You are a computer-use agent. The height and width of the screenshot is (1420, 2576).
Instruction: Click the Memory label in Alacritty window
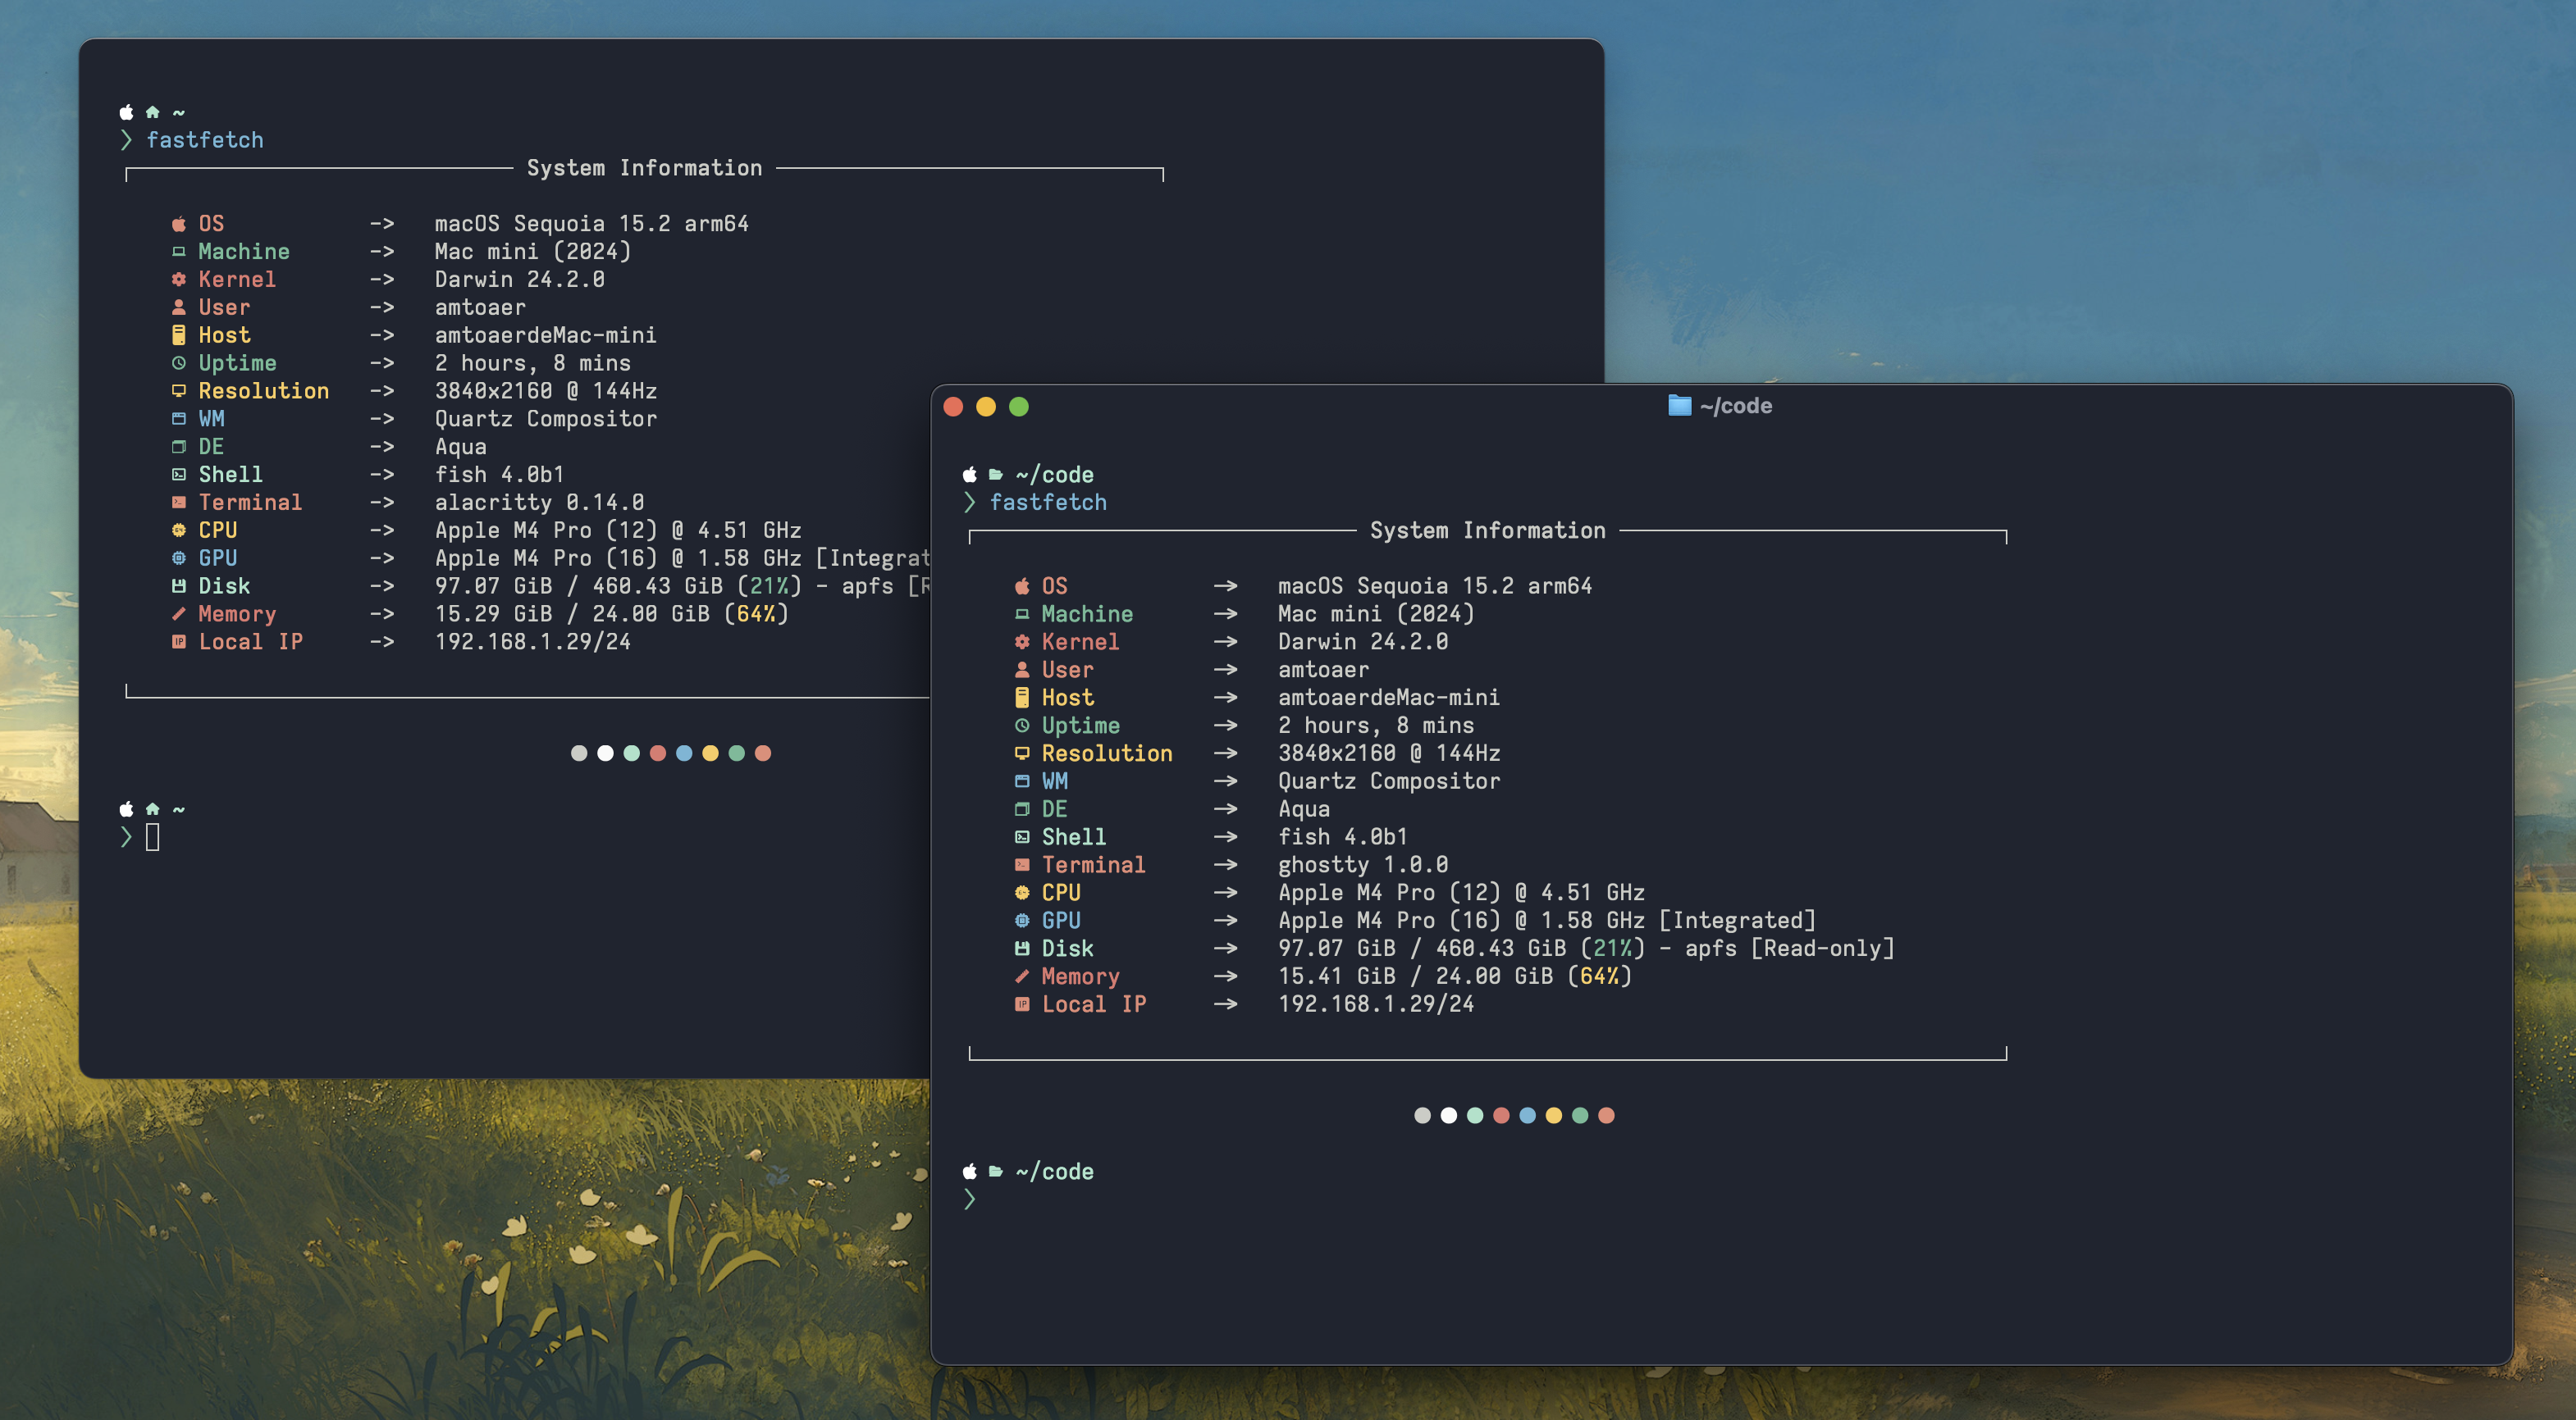[x=237, y=615]
